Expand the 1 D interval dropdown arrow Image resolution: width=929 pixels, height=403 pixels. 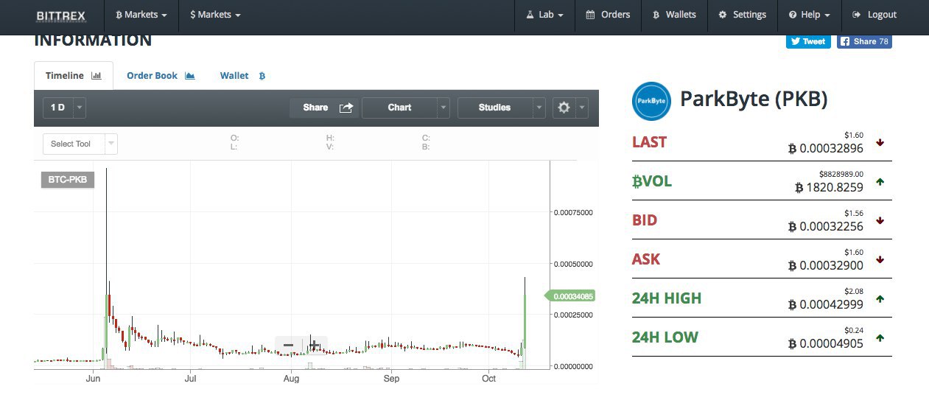click(80, 108)
